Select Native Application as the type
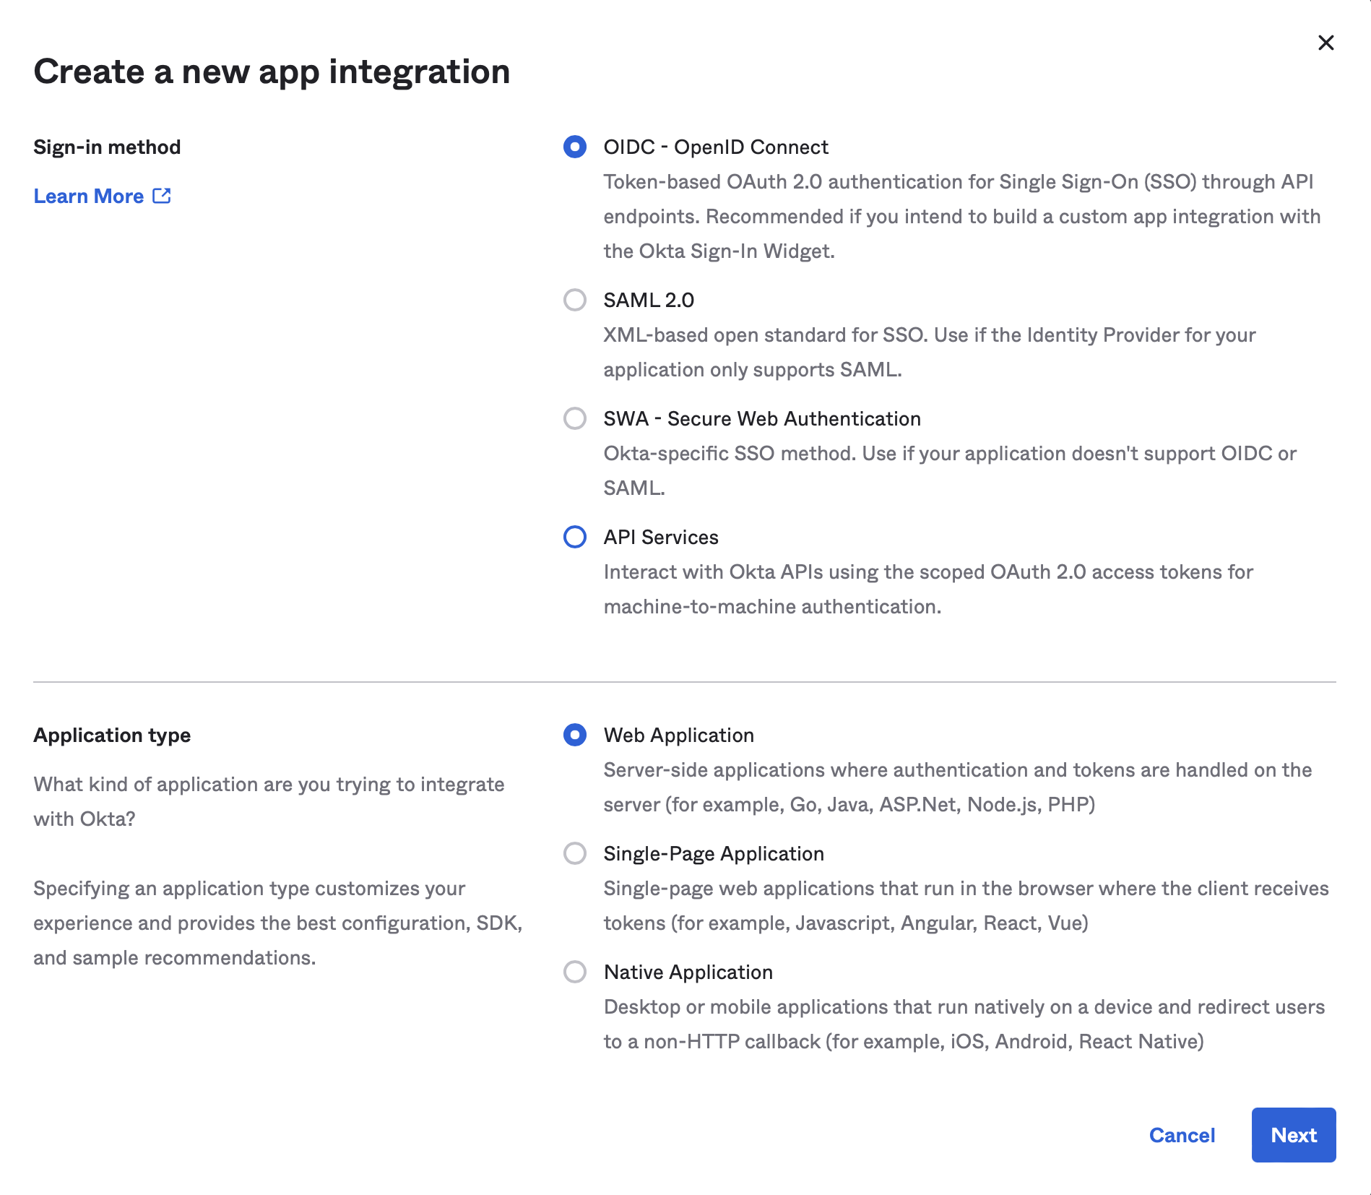This screenshot has width=1371, height=1195. pyautogui.click(x=574, y=972)
